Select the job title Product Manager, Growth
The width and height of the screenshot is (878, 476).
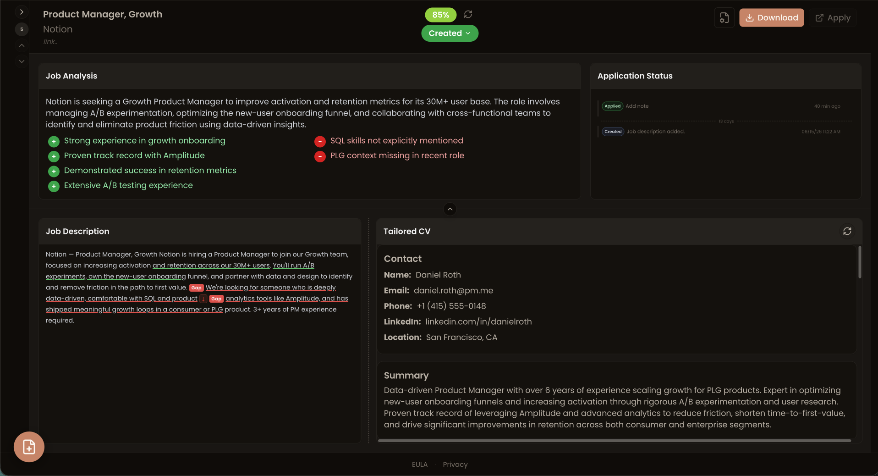[103, 14]
